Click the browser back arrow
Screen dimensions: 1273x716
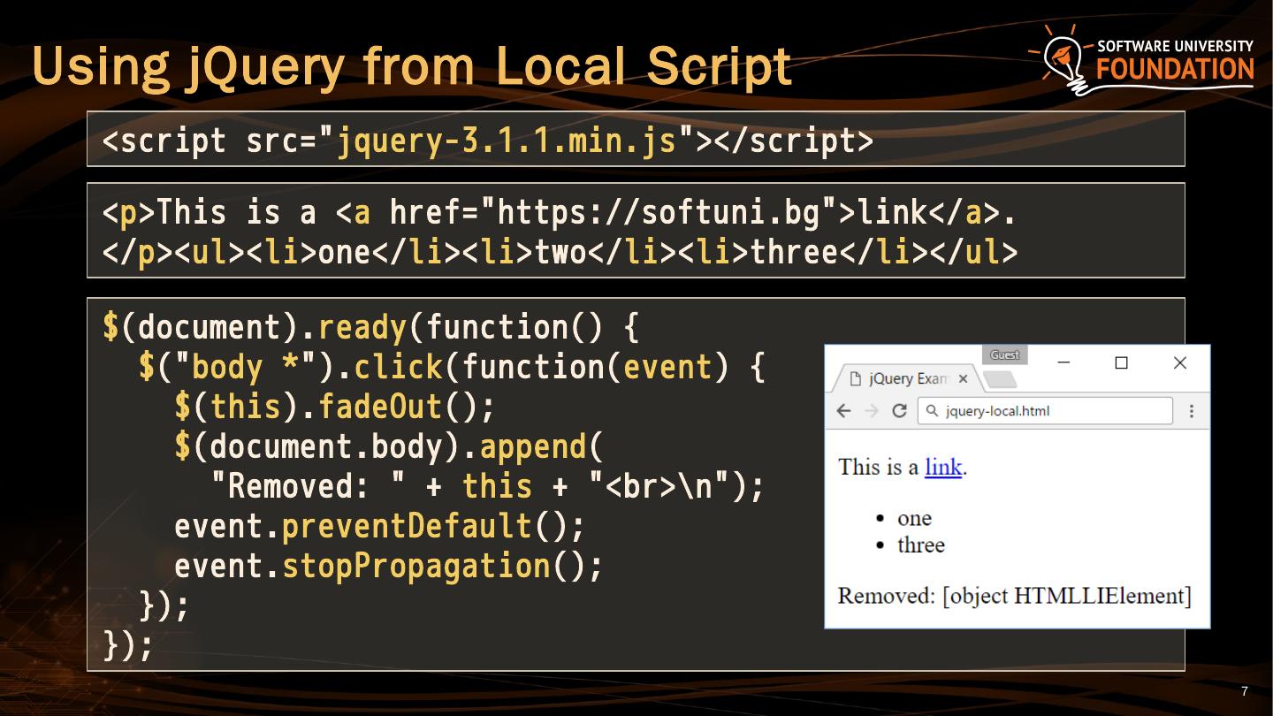pos(843,411)
